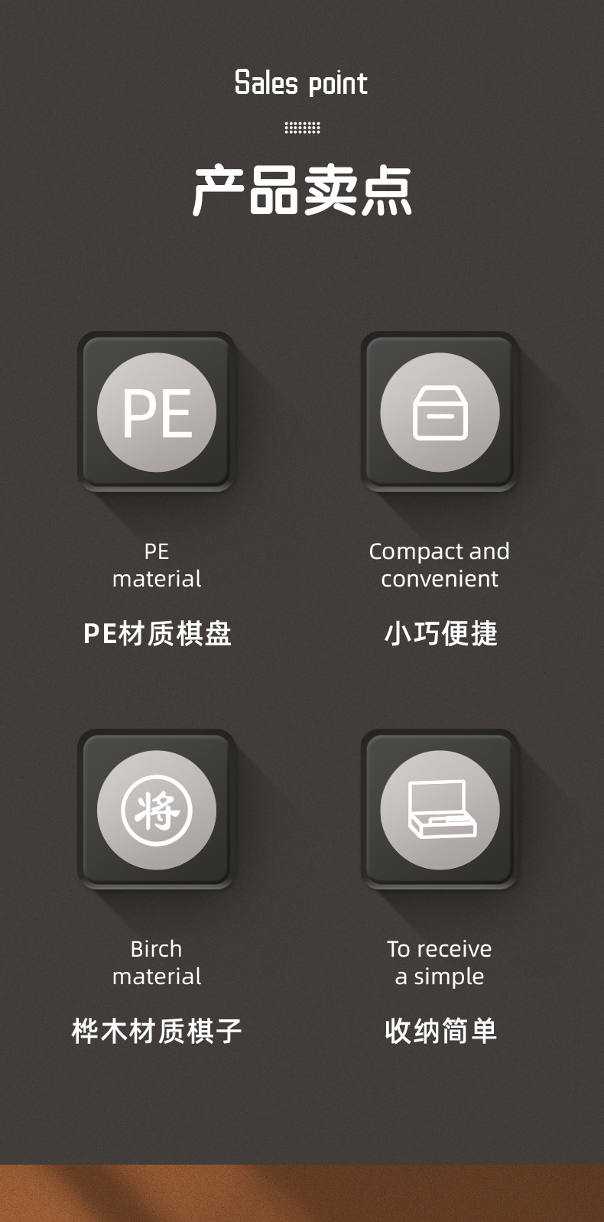
Task: Click the 产品卖点 title
Action: (302, 190)
